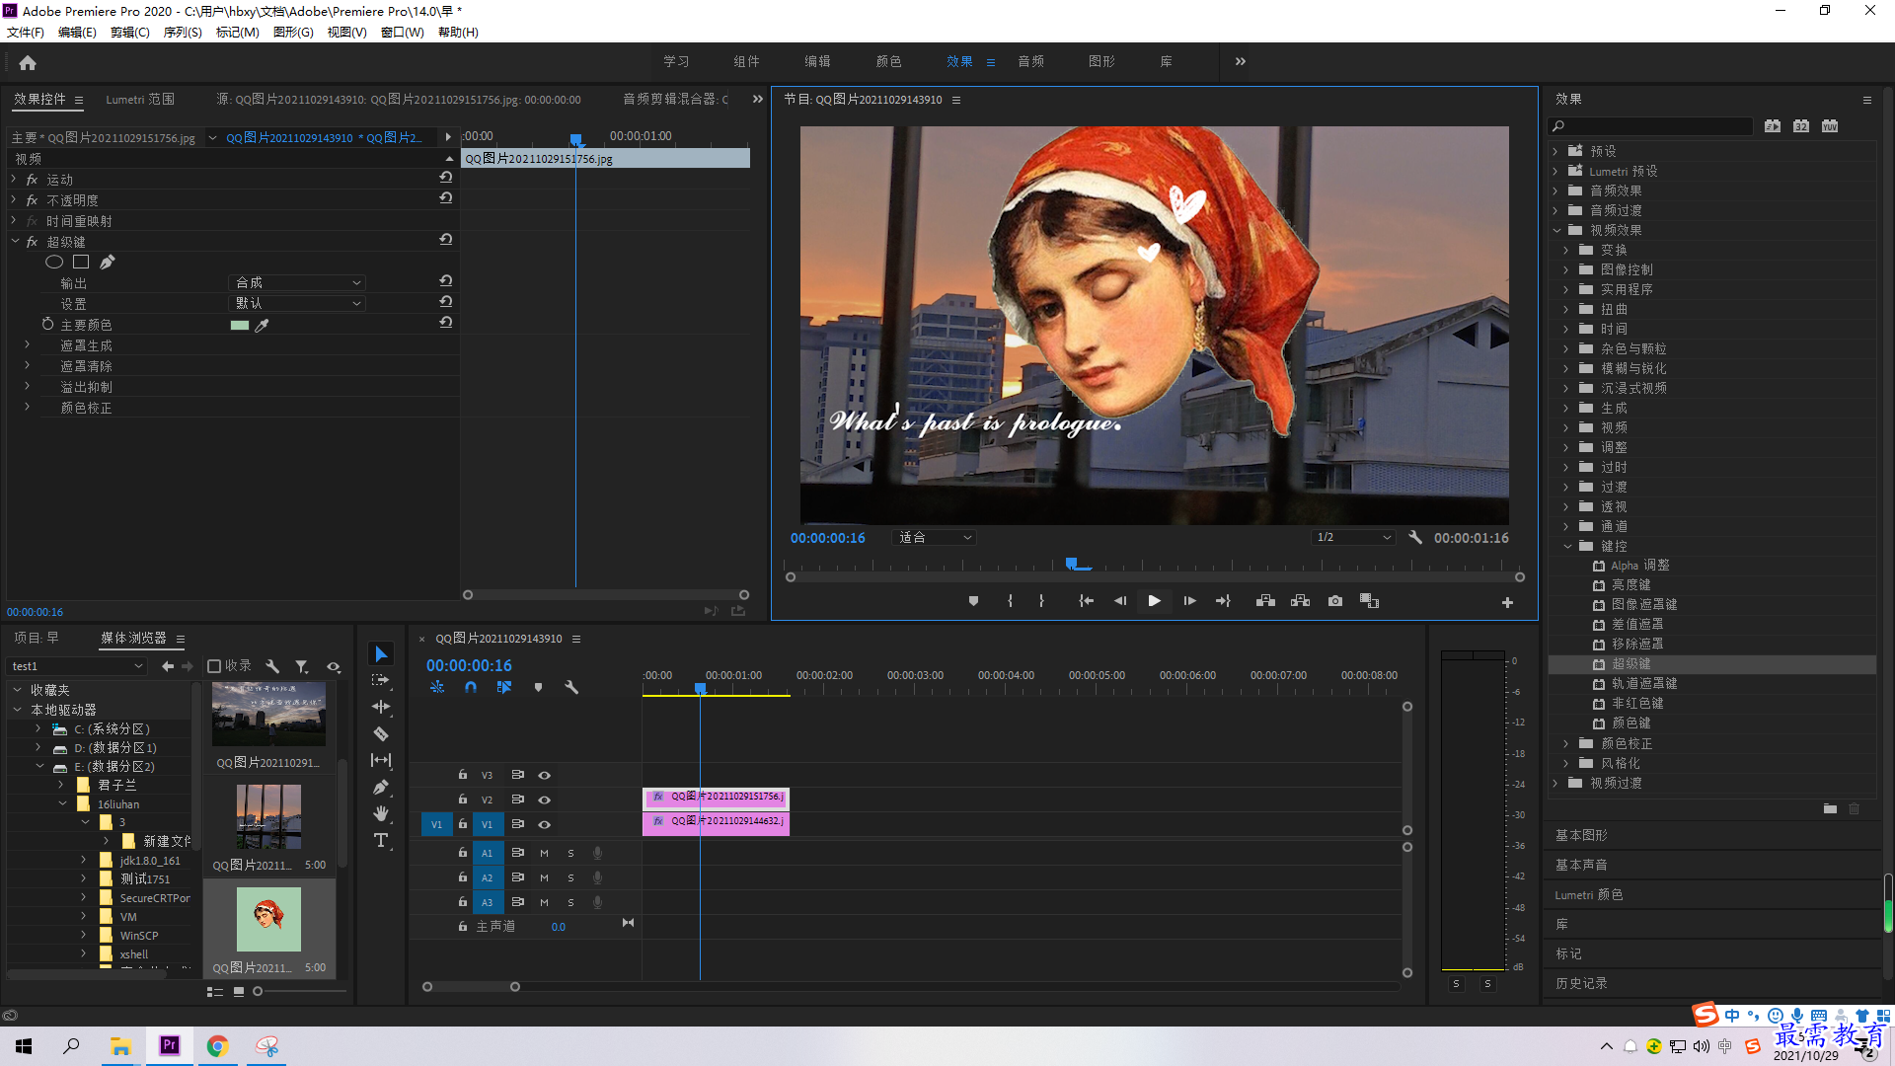Select the 超级键 effect
This screenshot has height=1066, width=1895.
coord(1630,664)
